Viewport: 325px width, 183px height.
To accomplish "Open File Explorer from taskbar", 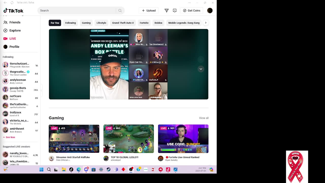I will 64,170.
